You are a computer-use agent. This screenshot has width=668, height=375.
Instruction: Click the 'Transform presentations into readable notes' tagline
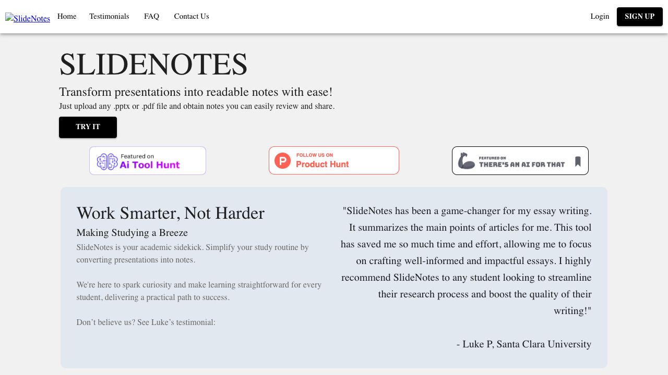point(196,92)
